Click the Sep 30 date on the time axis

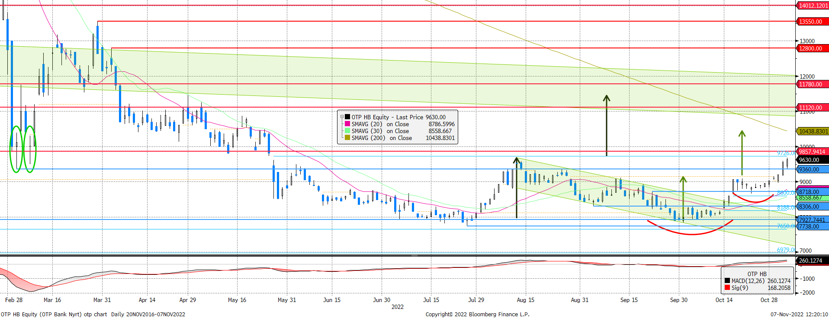[x=679, y=300]
